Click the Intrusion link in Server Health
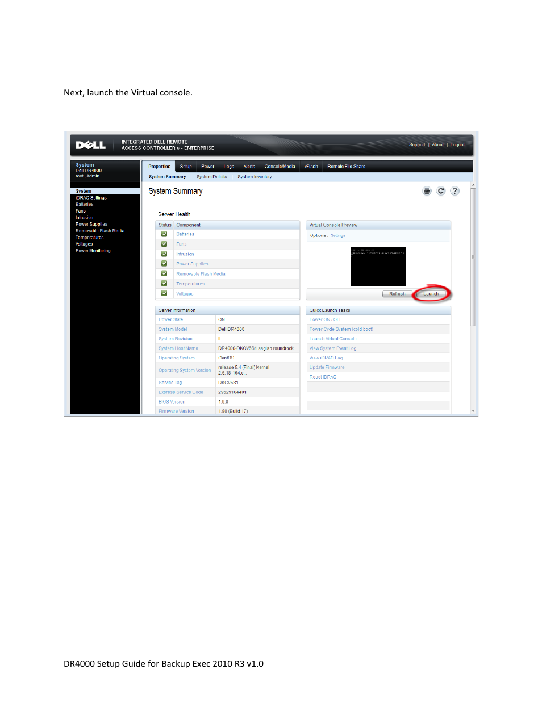This screenshot has height=702, width=542. [x=185, y=254]
